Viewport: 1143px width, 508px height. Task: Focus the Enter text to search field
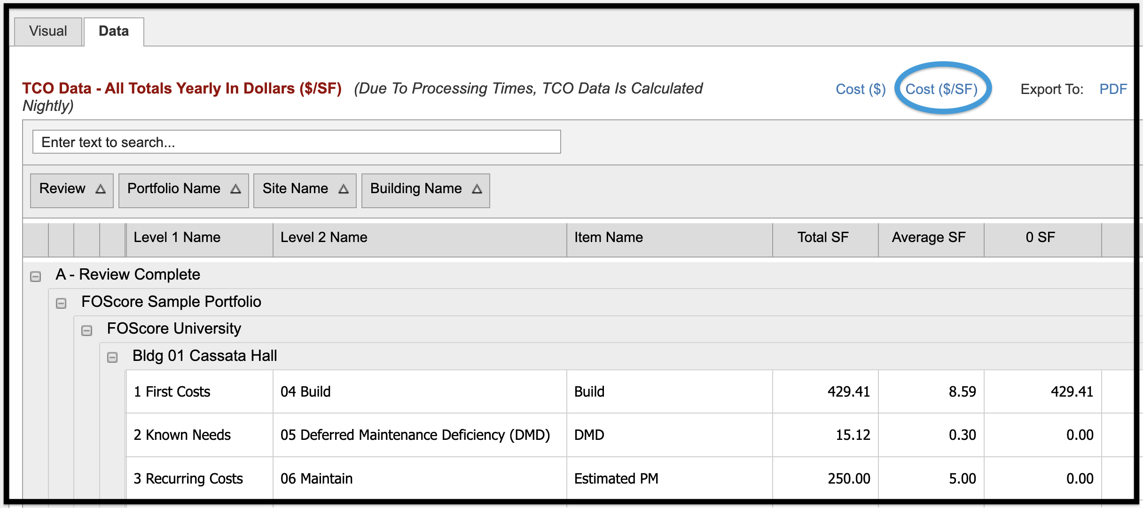[297, 142]
